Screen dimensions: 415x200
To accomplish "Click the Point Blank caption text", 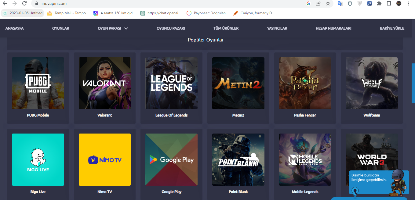I will (238, 192).
